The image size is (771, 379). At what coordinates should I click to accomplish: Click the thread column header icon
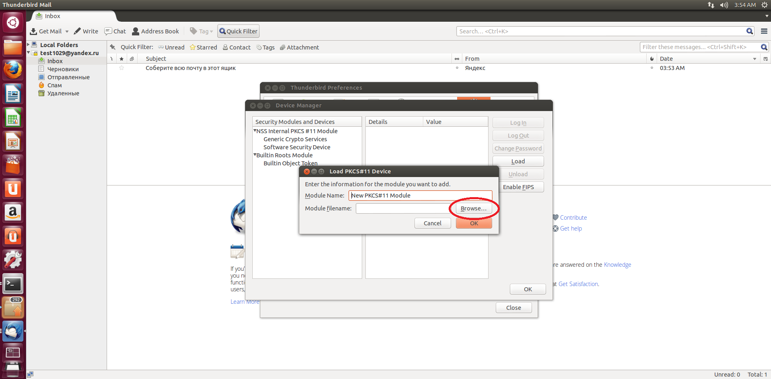(112, 59)
